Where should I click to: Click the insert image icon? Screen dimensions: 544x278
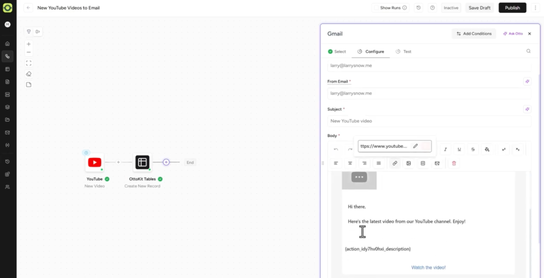[x=409, y=163]
